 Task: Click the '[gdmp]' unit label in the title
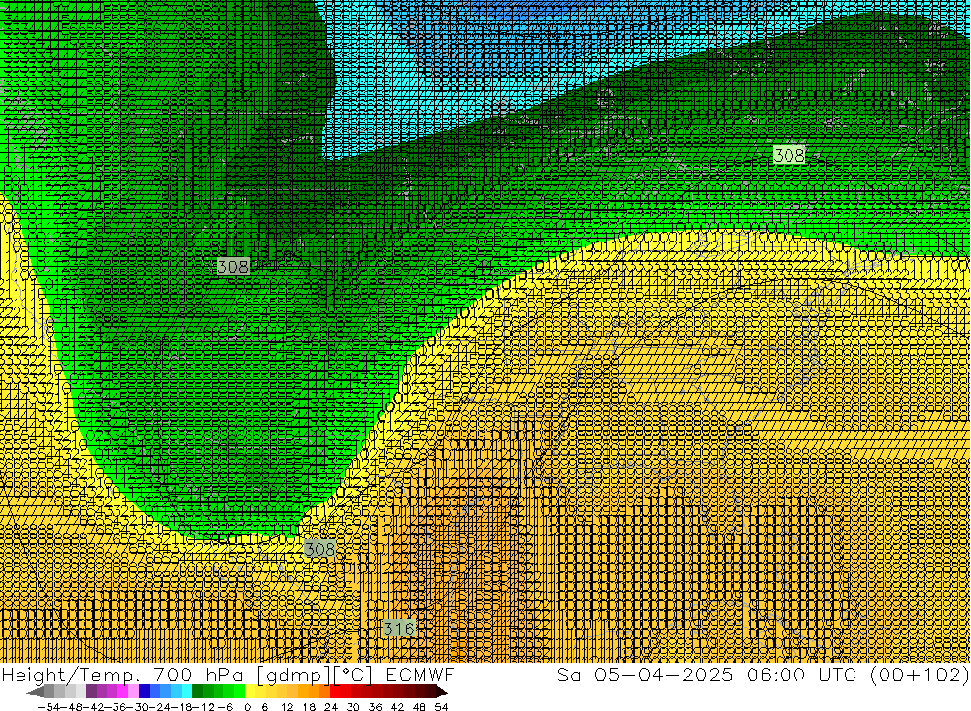[291, 674]
